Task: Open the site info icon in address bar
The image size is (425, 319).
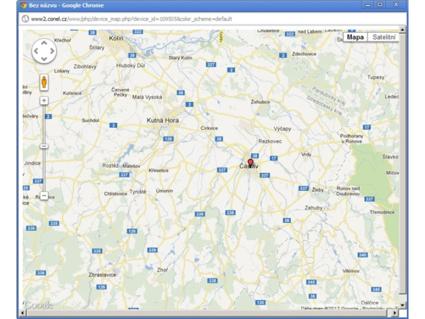Action: (25, 19)
